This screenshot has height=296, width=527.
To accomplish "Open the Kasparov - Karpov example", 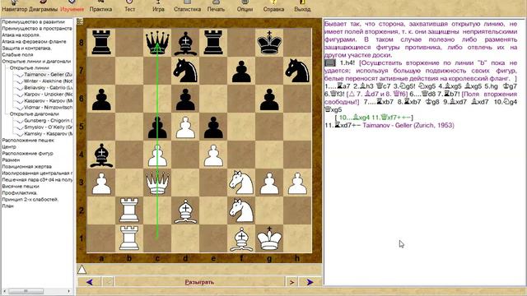I will point(48,101).
